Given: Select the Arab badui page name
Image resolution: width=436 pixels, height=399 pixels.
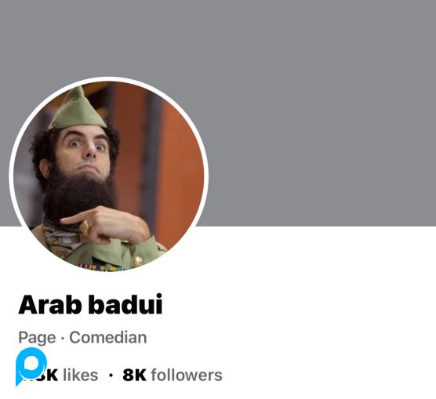Looking at the screenshot, I should pyautogui.click(x=90, y=304).
